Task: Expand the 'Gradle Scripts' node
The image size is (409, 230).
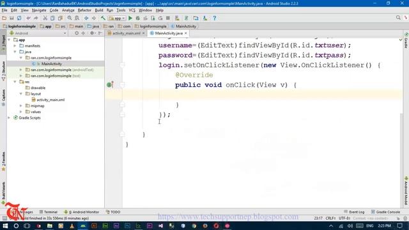Action: coord(10,118)
